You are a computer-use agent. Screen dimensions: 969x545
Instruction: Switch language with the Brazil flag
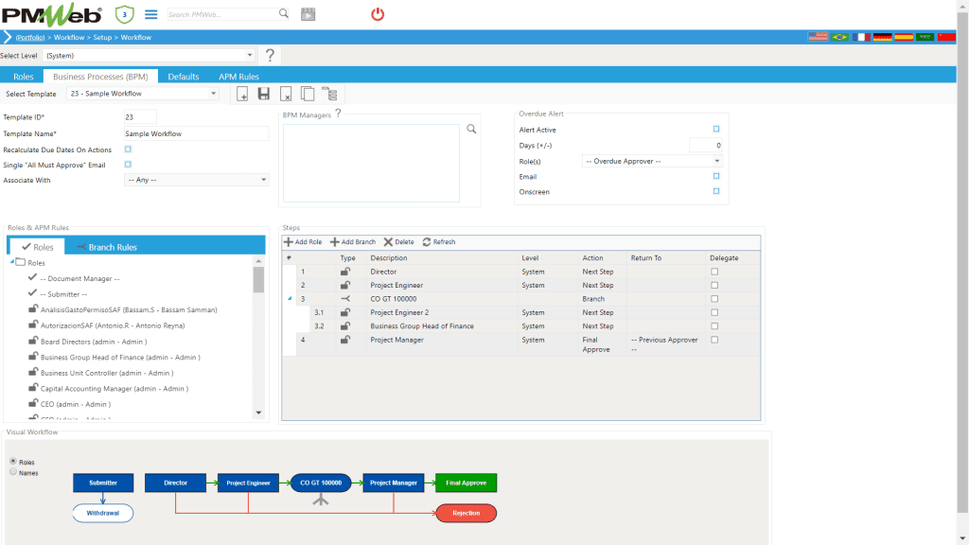click(839, 37)
